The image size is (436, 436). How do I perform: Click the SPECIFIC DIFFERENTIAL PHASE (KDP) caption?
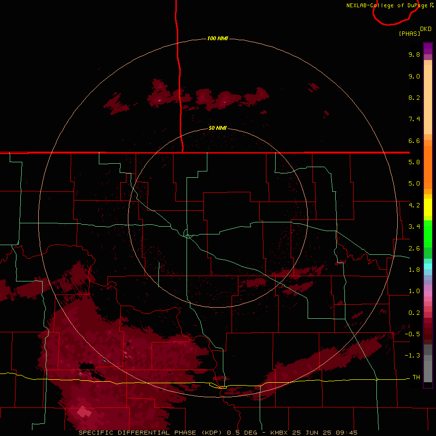coord(151,433)
